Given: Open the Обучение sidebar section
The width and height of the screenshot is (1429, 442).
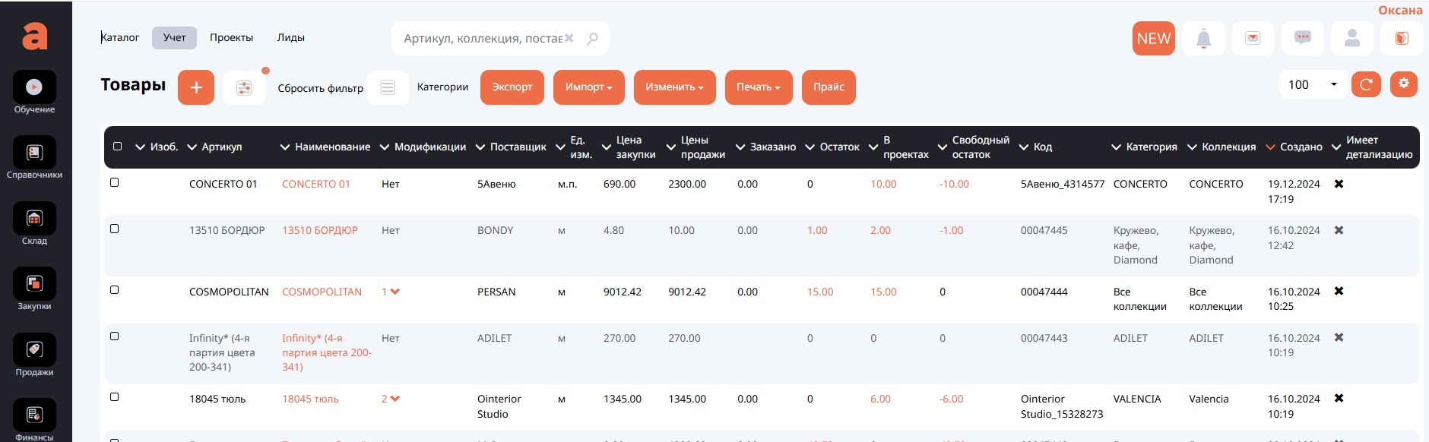Looking at the screenshot, I should pos(34,88).
